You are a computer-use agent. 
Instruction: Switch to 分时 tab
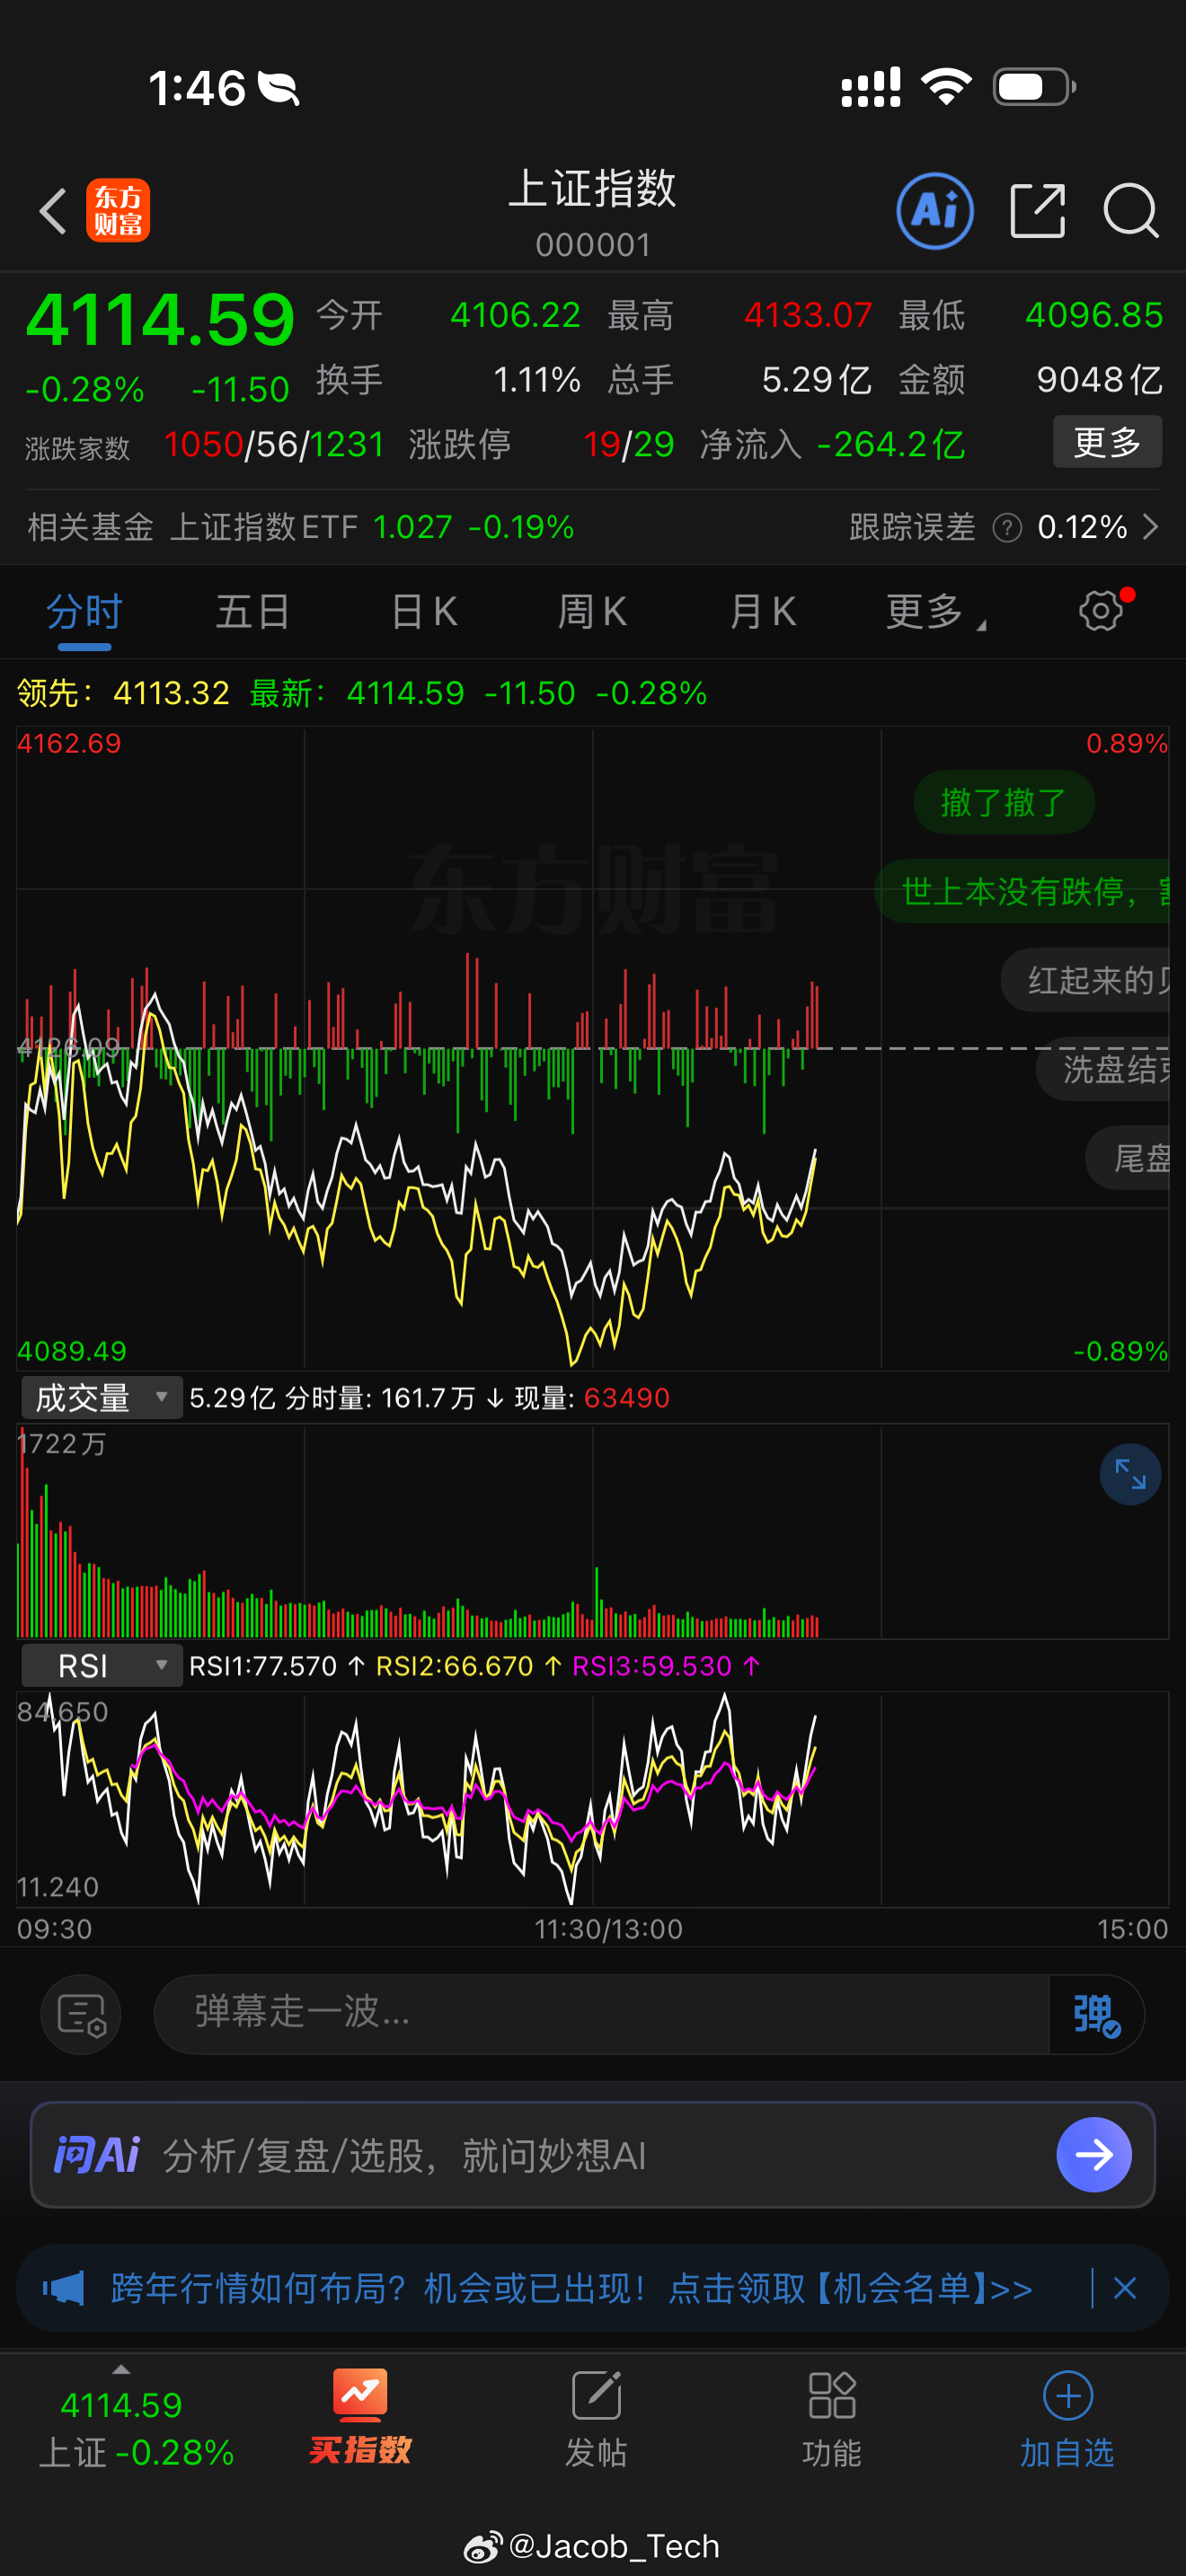(84, 611)
